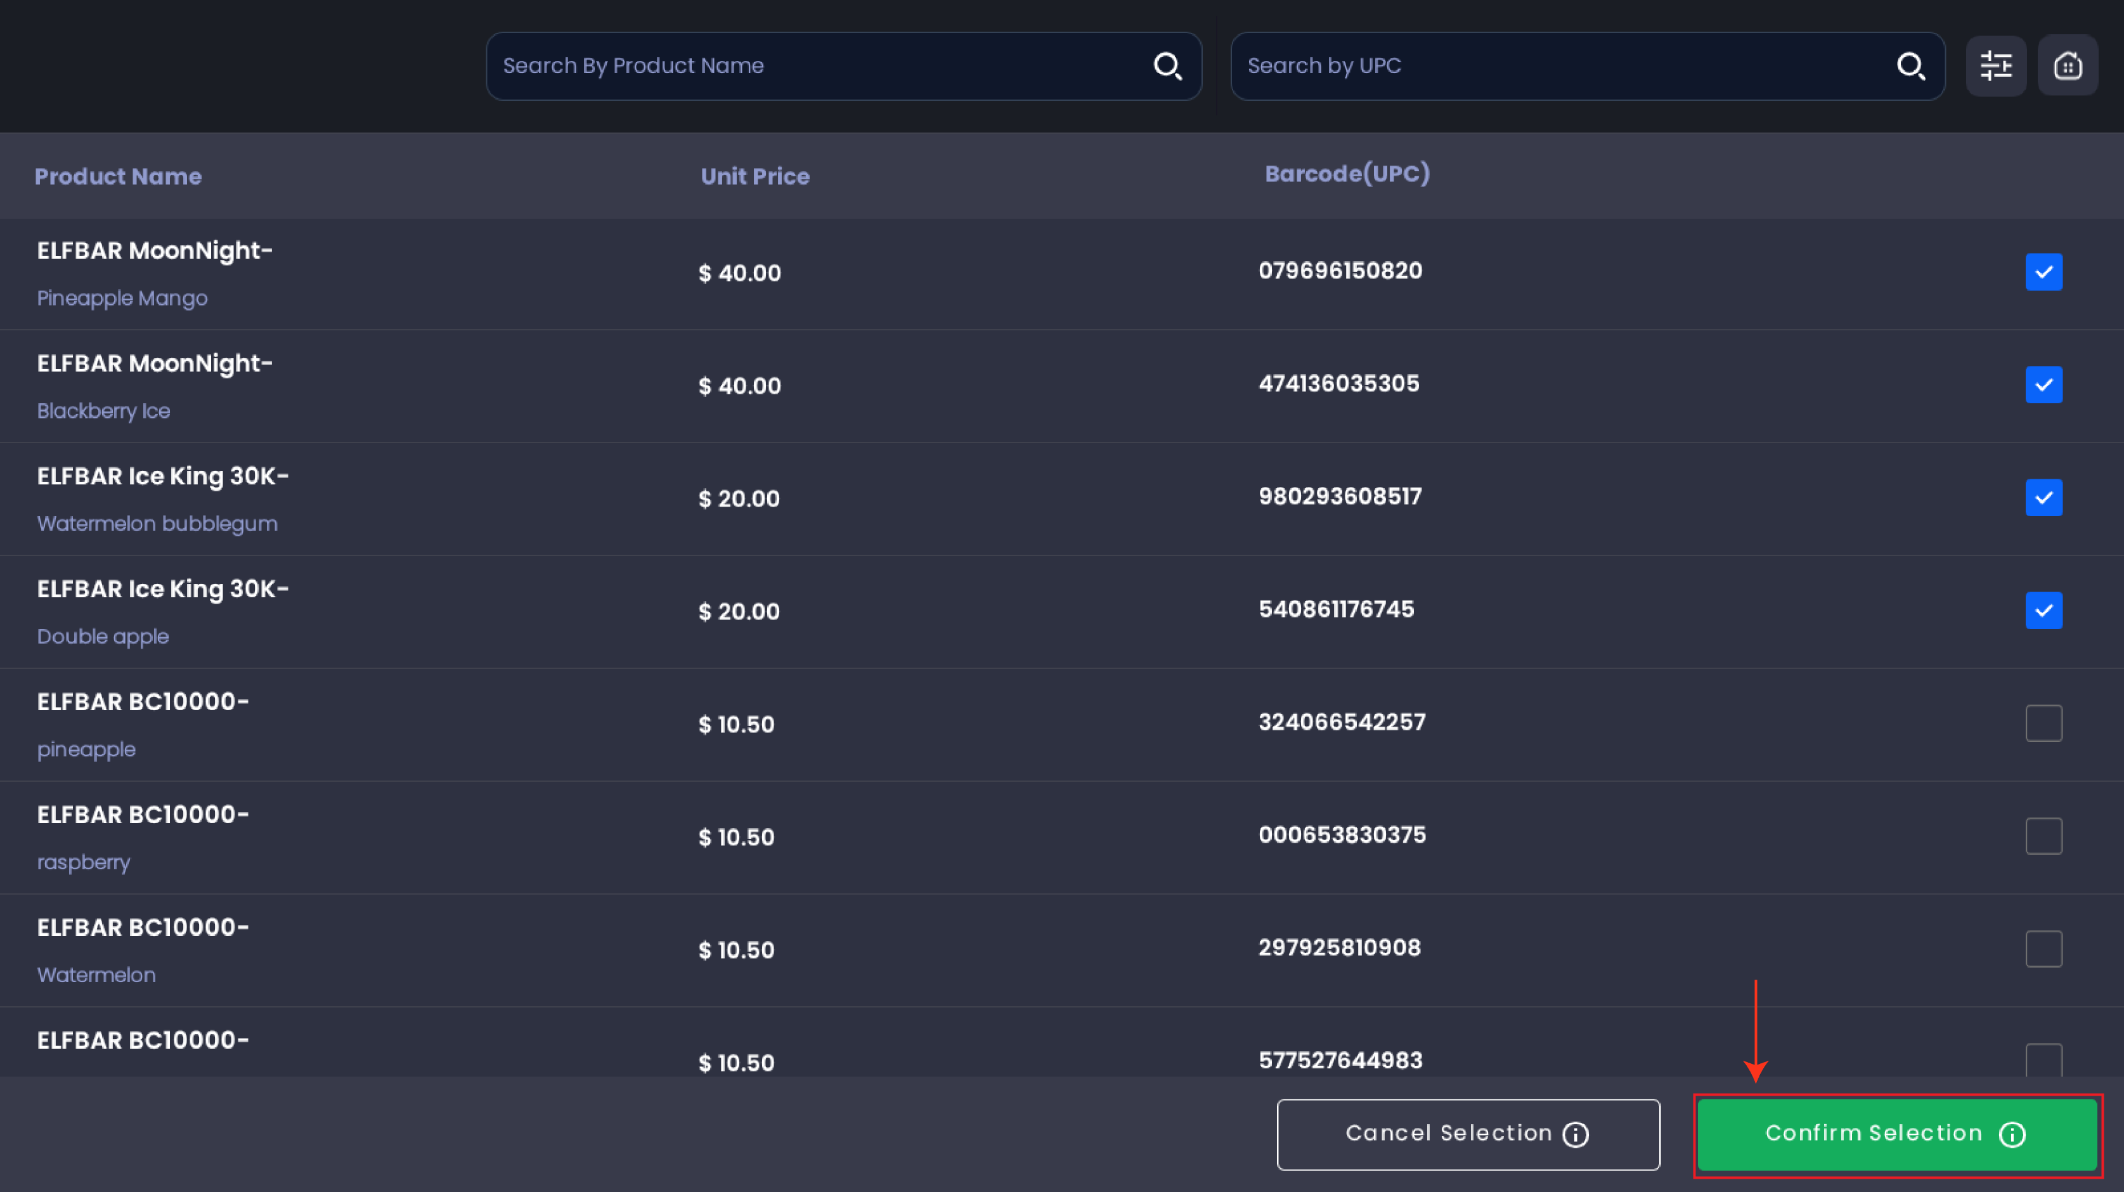This screenshot has height=1192, width=2124.
Task: Click the product name search magnifier icon
Action: click(1167, 66)
